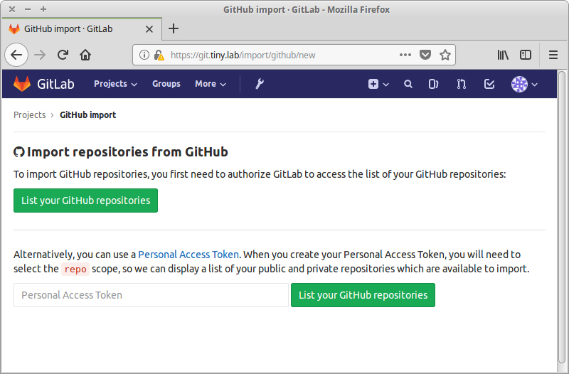Expand the More dropdown in navbar
The height and width of the screenshot is (374, 569).
[x=211, y=84]
